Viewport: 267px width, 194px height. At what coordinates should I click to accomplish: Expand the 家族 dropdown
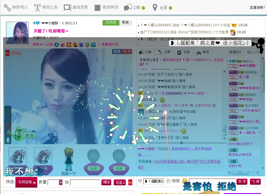click(38, 45)
